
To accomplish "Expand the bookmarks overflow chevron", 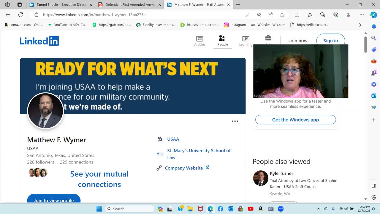I will pyautogui.click(x=360, y=25).
